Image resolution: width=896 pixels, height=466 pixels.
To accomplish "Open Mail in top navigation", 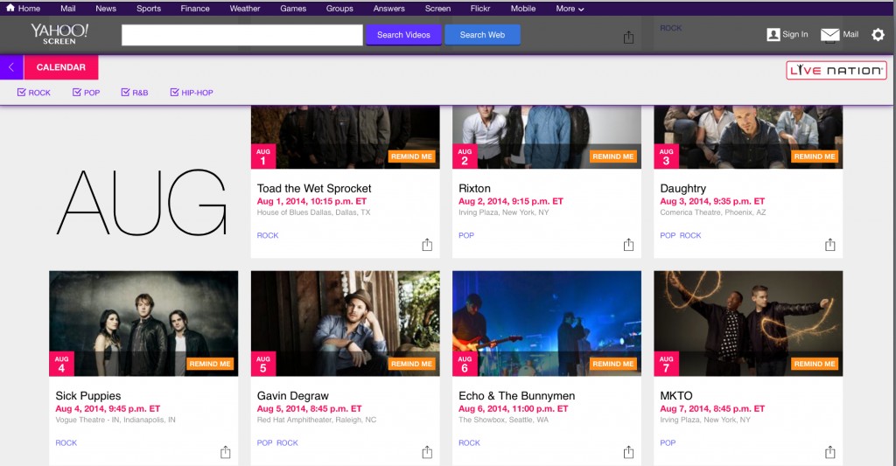I will [x=68, y=9].
